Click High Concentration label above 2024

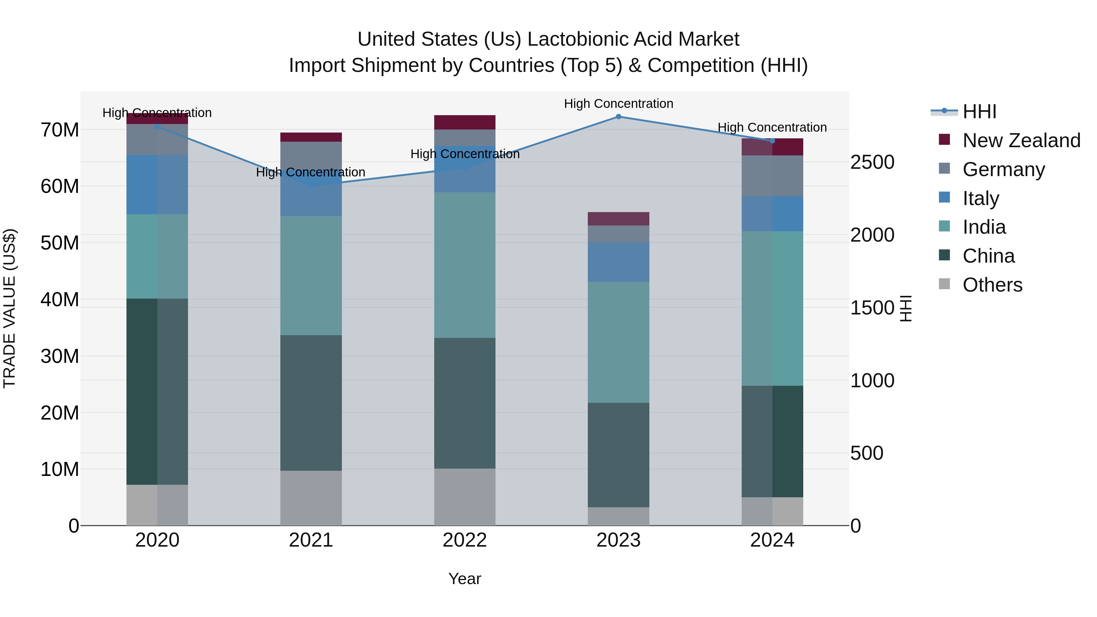772,127
